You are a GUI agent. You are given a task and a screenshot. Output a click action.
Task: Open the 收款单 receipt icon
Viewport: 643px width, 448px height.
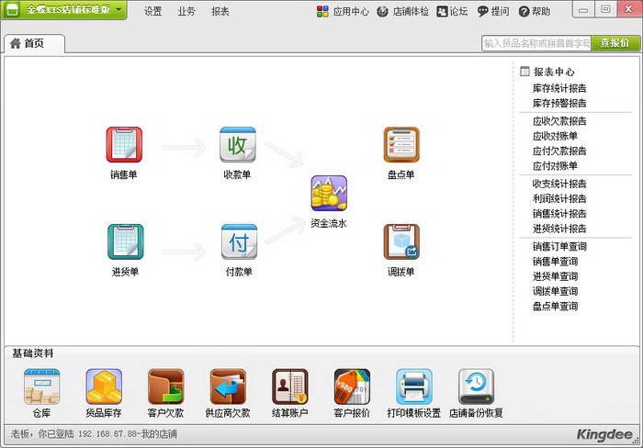point(237,145)
